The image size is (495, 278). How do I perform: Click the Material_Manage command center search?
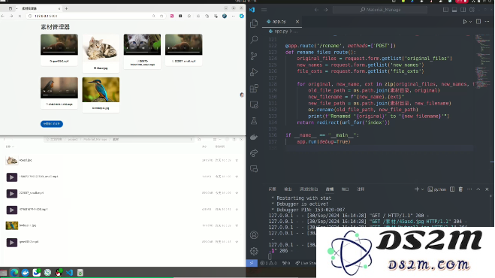380,10
